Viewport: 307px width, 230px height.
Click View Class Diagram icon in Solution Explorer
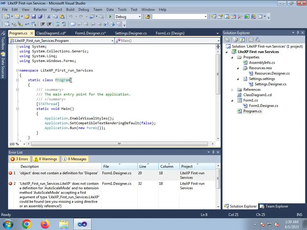tap(258, 40)
